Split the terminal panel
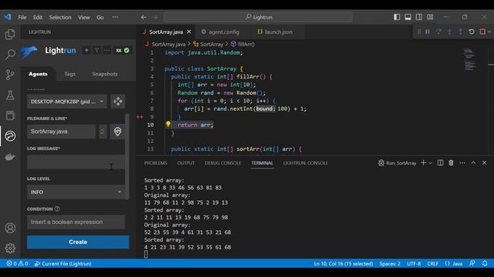 click(440, 162)
